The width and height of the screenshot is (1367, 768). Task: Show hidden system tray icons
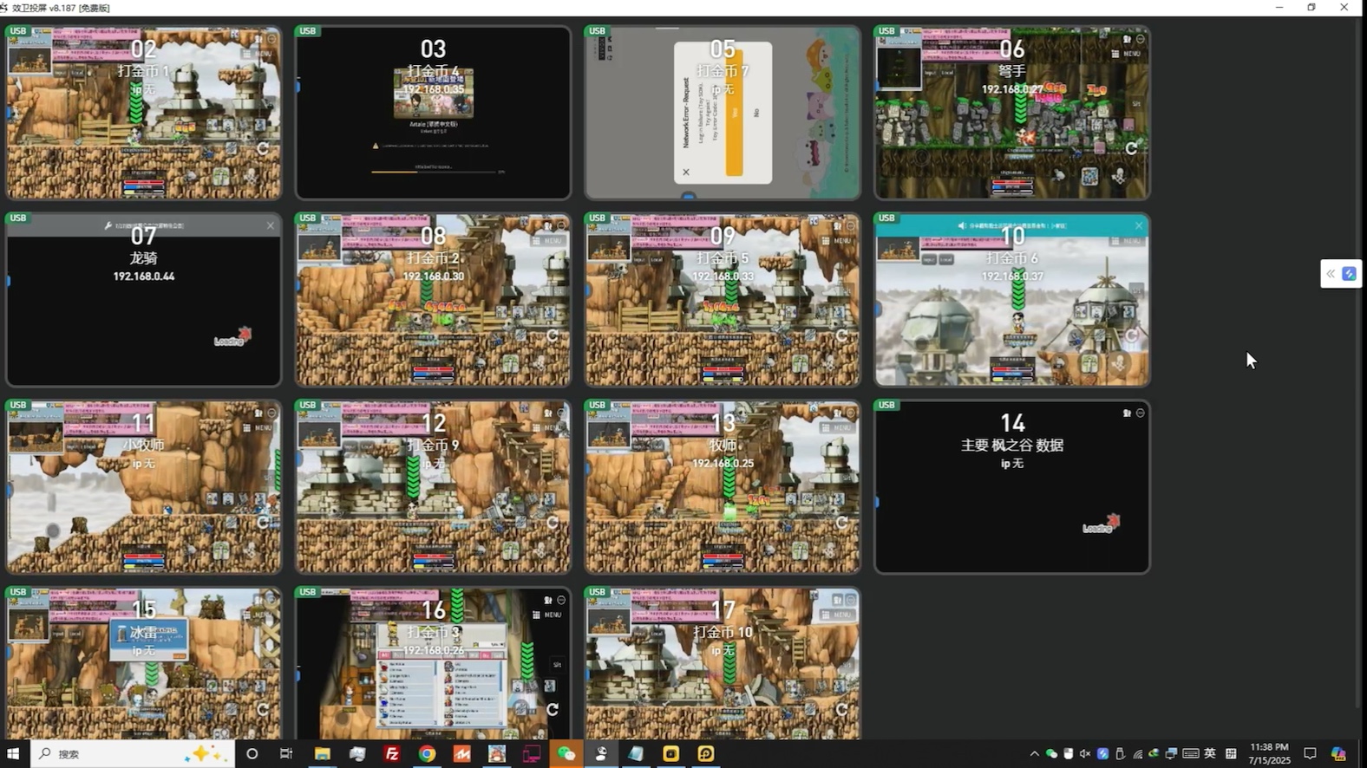coord(1034,754)
